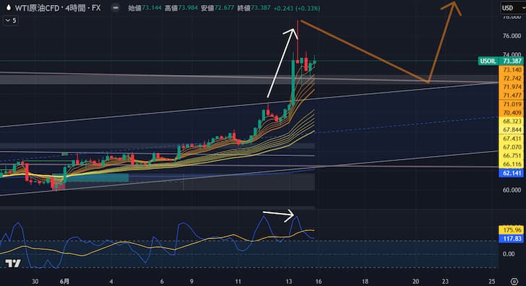Screen dimensions: 526x286
Task: Click the 始値 73.144 open value
Action: click(x=145, y=8)
